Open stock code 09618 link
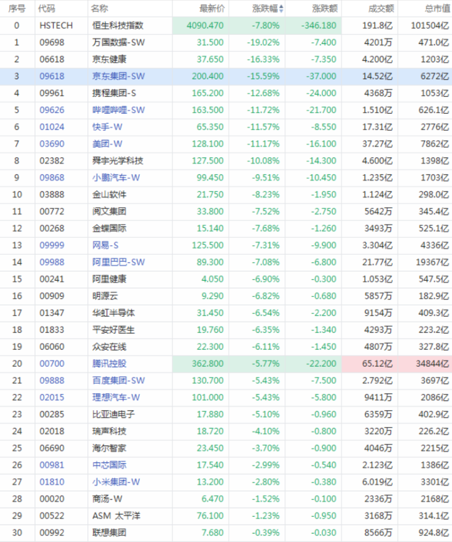 click(x=52, y=76)
